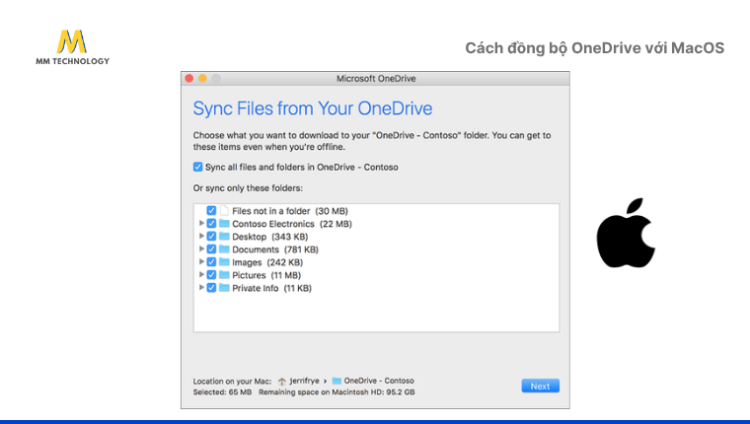The height and width of the screenshot is (424, 750).
Task: Click the Cách đồng bộ OneDrive với MacOS title
Action: point(594,47)
